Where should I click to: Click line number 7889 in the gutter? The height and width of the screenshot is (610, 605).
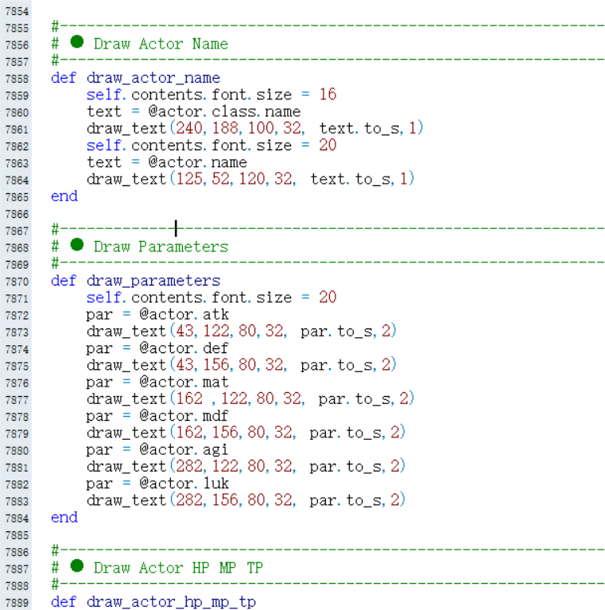click(x=17, y=603)
